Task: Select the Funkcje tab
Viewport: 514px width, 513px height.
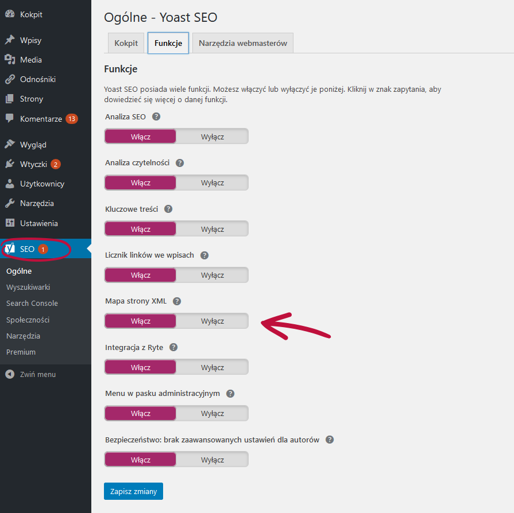Action: (x=168, y=43)
